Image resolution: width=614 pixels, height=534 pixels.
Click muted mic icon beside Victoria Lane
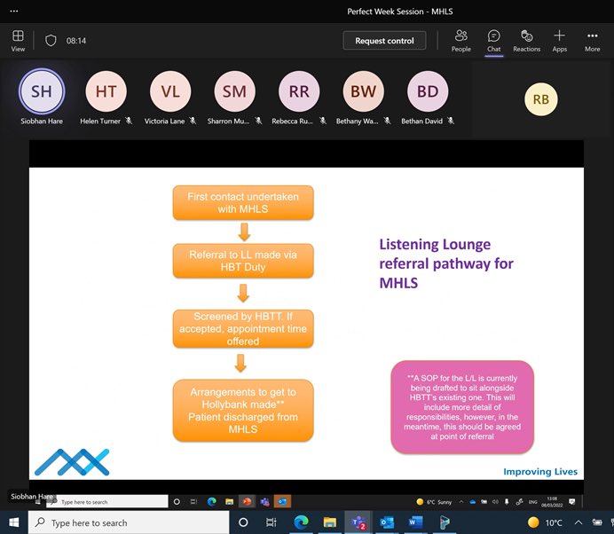coord(193,121)
